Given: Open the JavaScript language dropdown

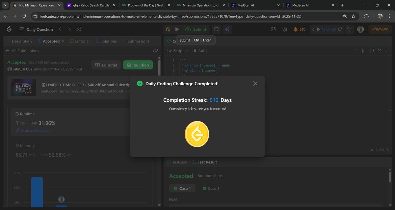Looking at the screenshot, I should tap(177, 51).
